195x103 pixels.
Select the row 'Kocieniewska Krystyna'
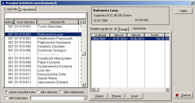click(43, 66)
